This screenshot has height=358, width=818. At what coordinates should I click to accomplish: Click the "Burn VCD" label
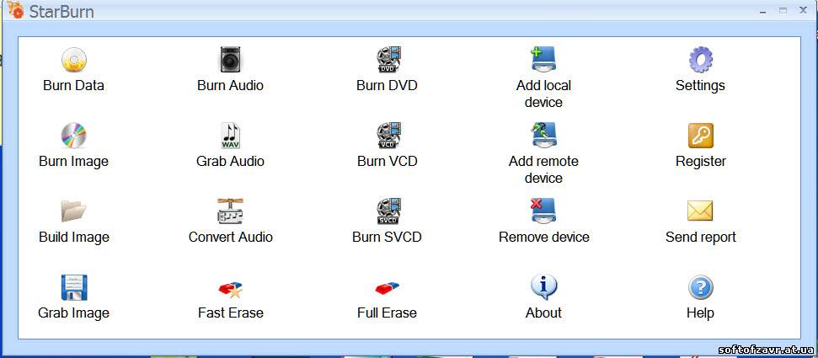pos(387,161)
